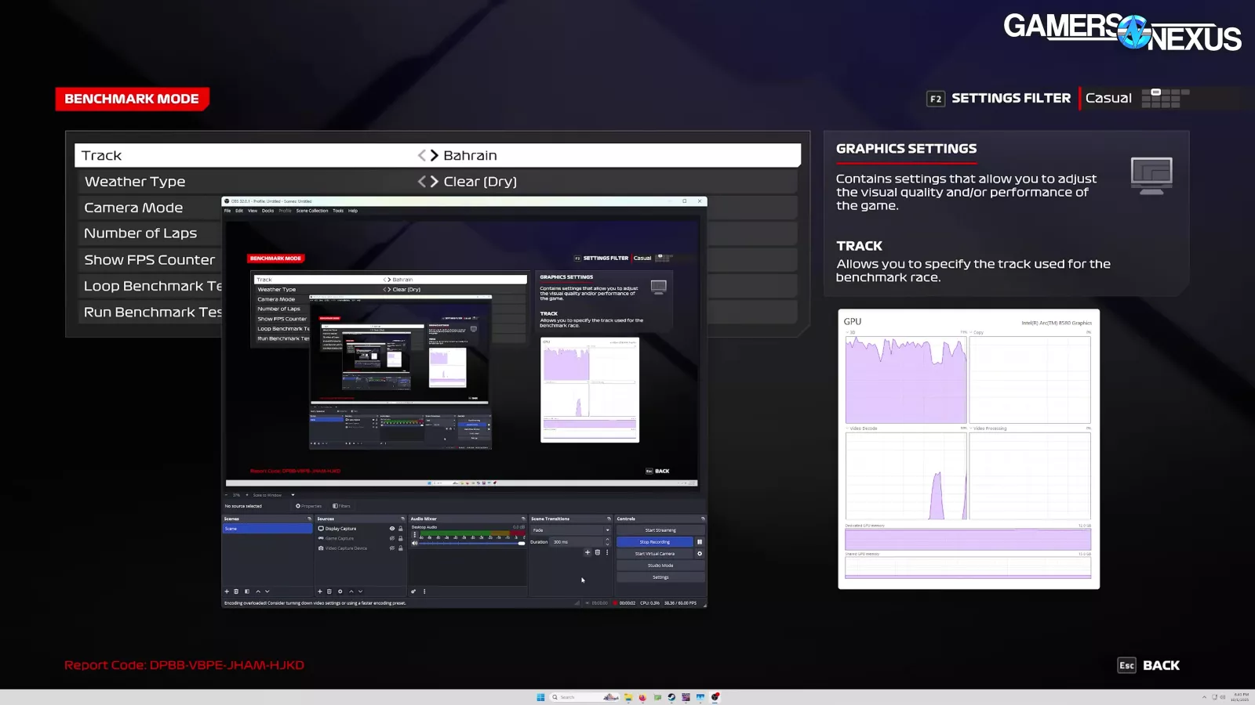Image resolution: width=1255 pixels, height=705 pixels.
Task: Open the Tools menu in OBS
Action: point(338,211)
